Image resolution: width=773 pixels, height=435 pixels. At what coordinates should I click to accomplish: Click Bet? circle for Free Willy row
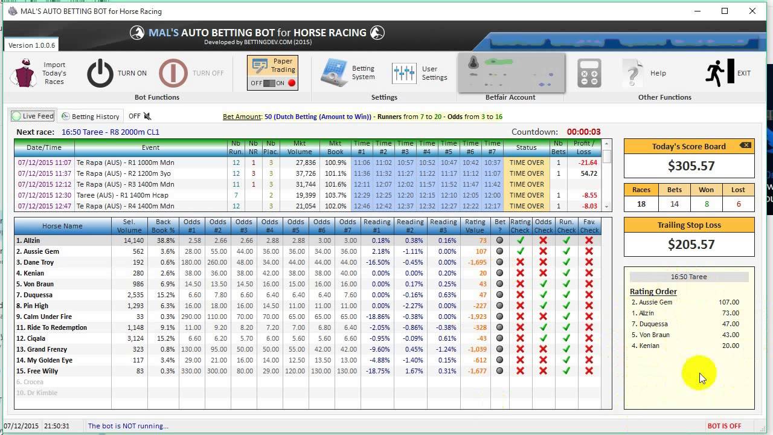(x=499, y=371)
